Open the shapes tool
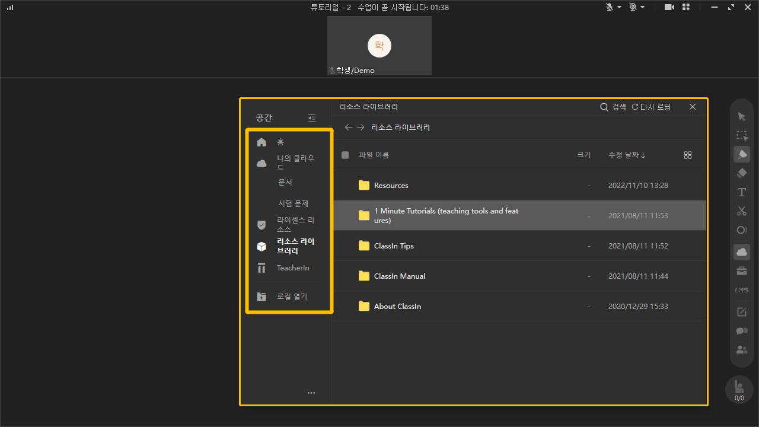759x427 pixels. [742, 230]
